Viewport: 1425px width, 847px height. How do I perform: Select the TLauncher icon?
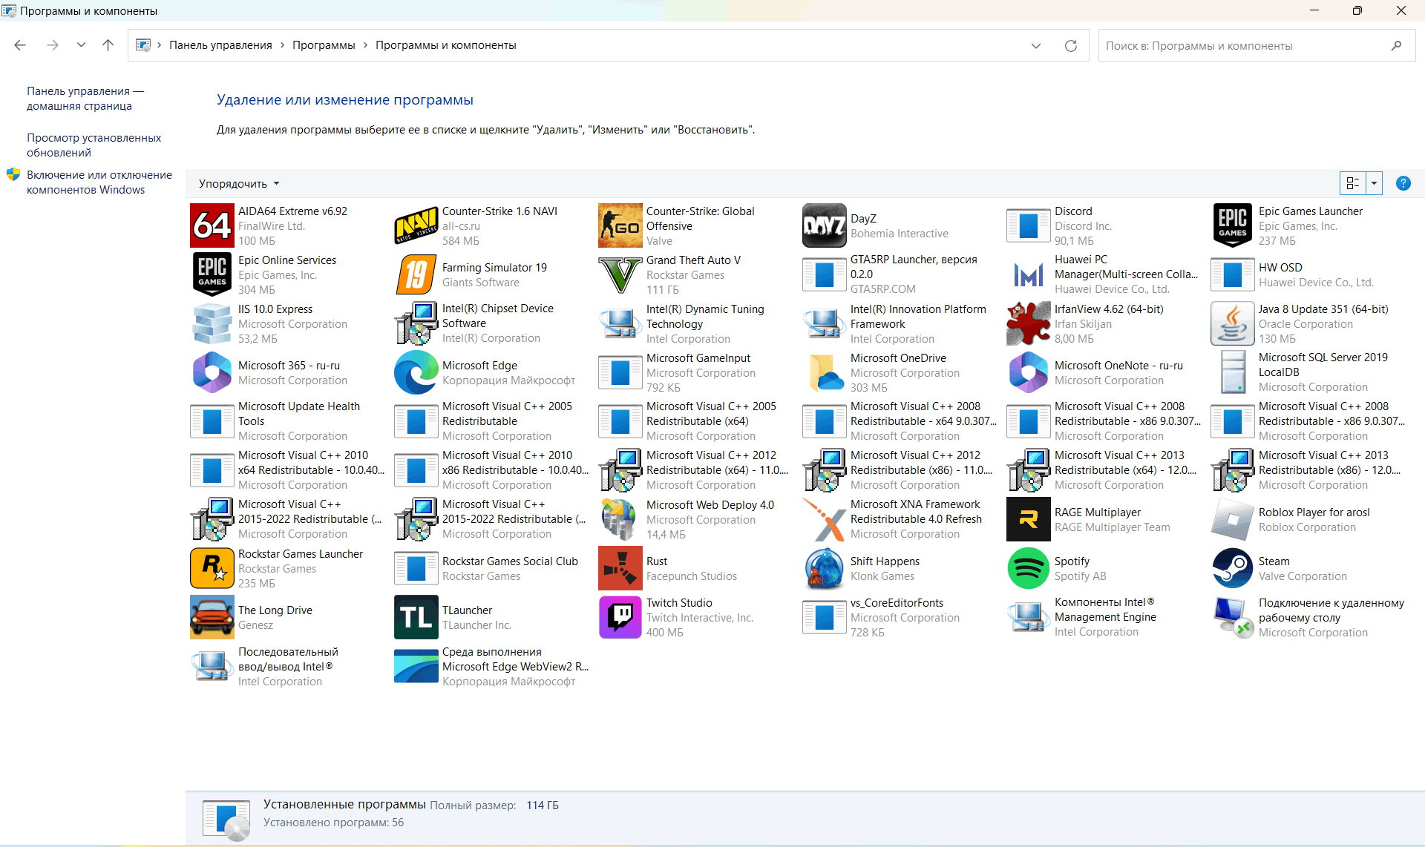click(x=416, y=617)
